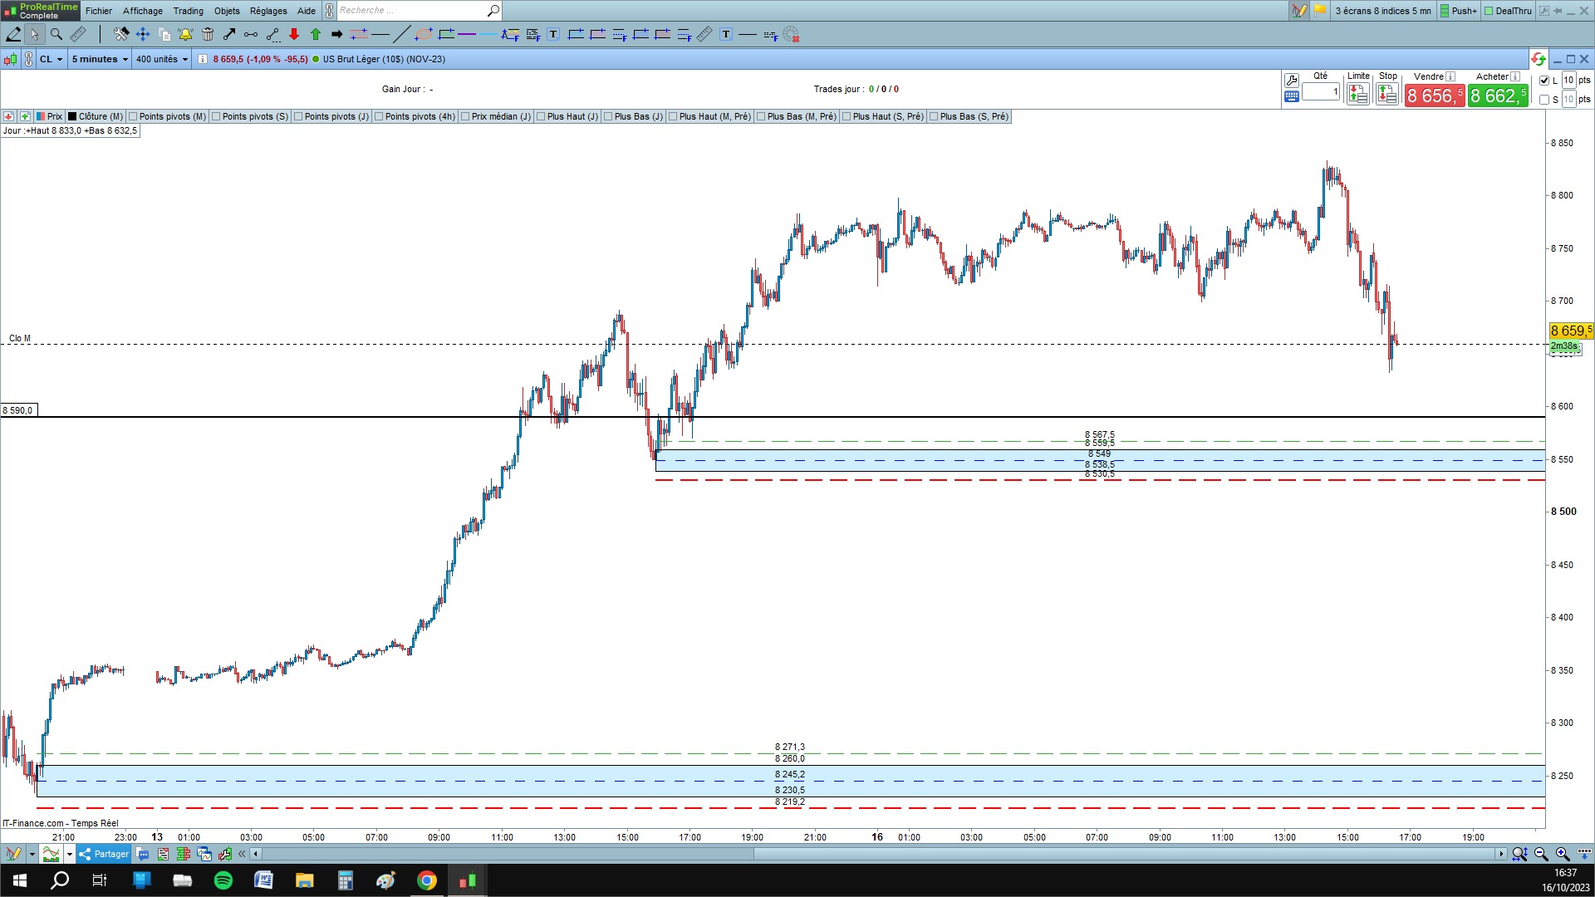The image size is (1595, 897).
Task: Toggle the L limit checkbox
Action: pos(1544,81)
